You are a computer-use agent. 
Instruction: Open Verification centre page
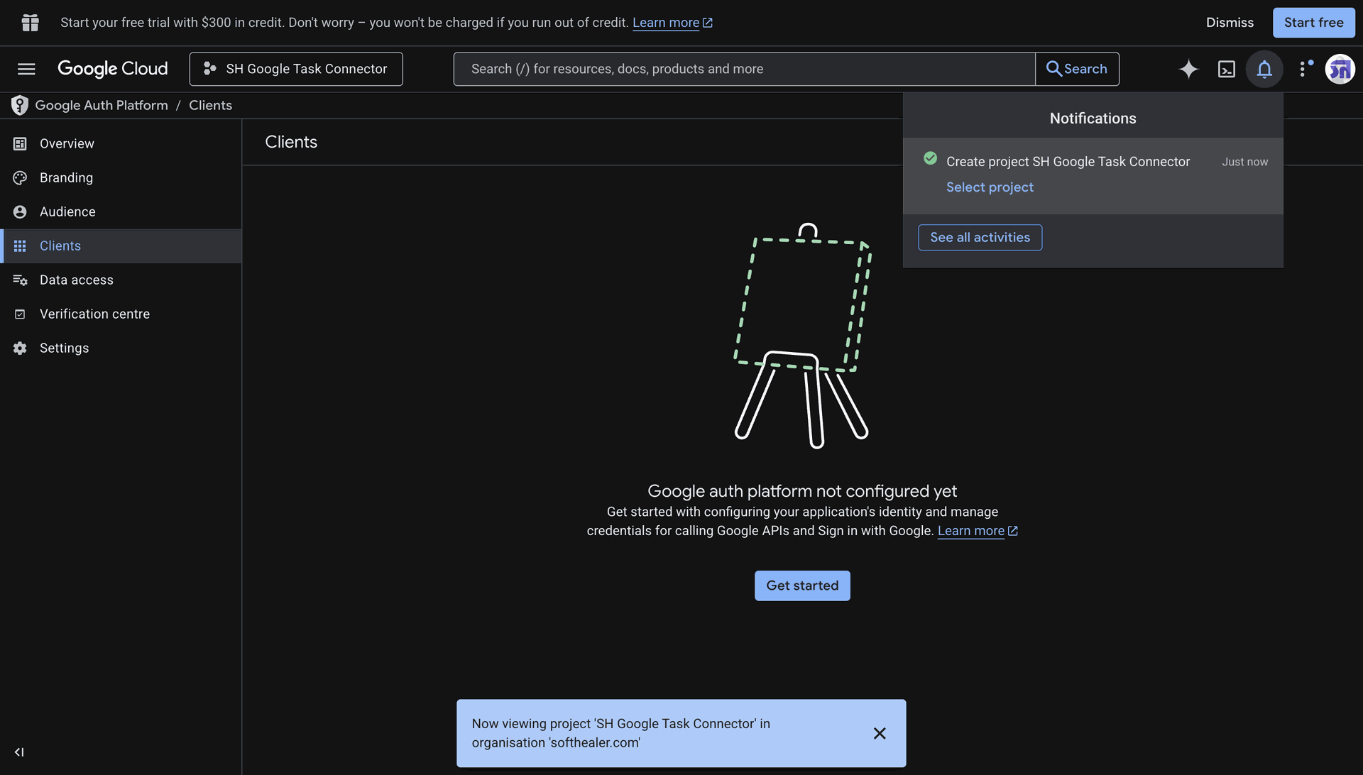click(121, 314)
